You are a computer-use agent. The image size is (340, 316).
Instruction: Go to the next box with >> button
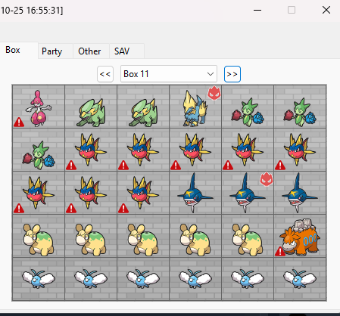[232, 74]
